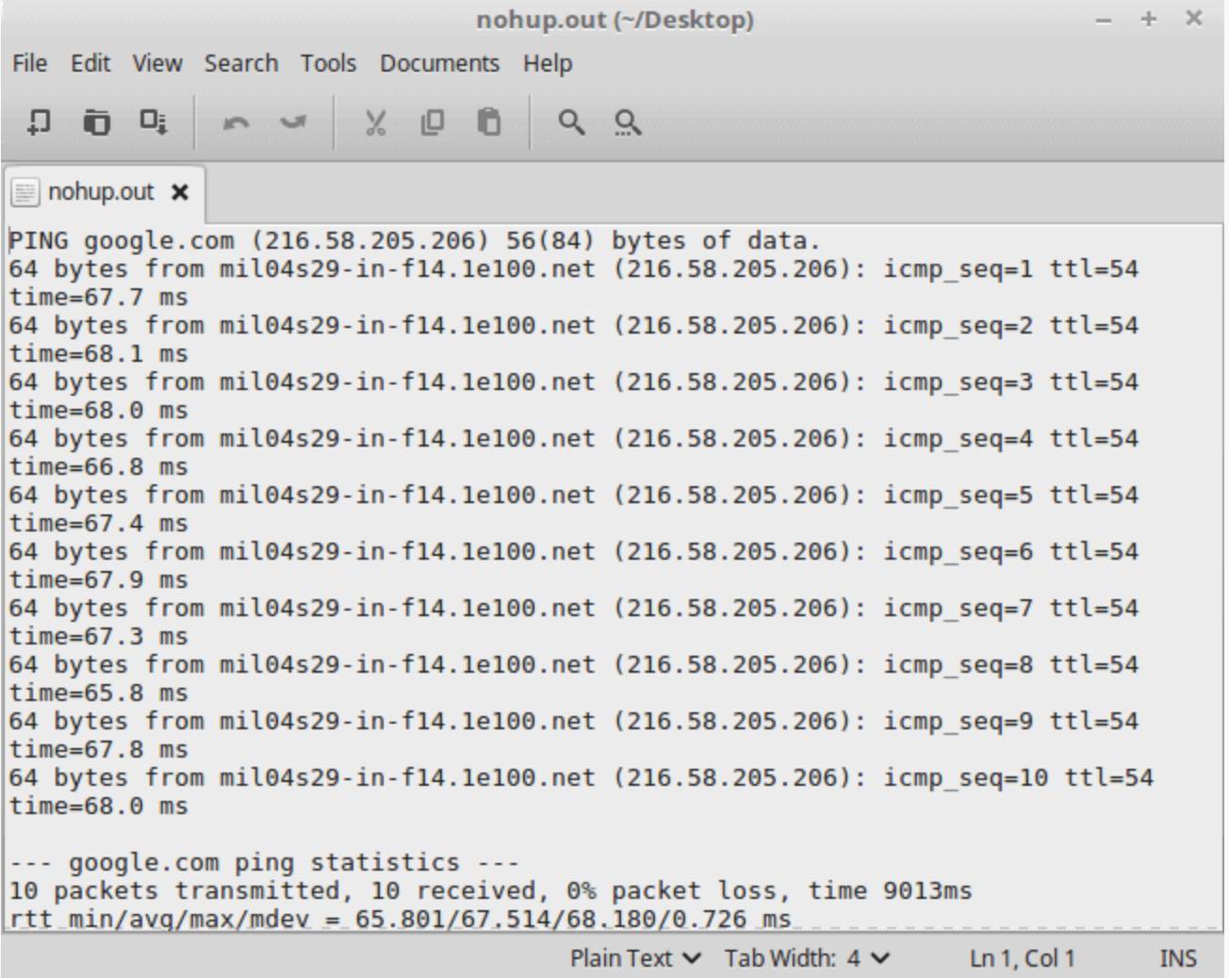This screenshot has width=1229, height=978.
Task: Click the text 'time=67.9 ms'
Action: 98,579
